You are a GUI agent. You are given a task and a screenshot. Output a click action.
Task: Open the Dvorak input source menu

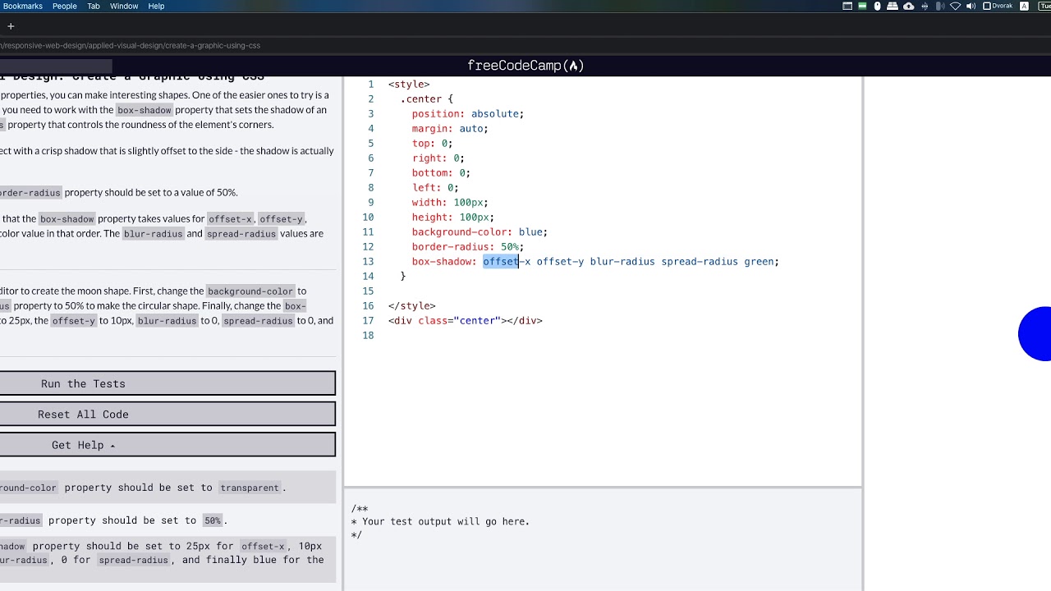pyautogui.click(x=998, y=6)
